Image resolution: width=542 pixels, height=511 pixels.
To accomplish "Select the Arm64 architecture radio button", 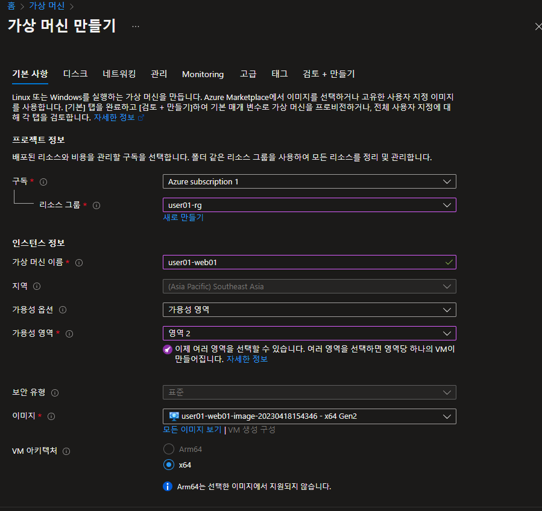I will pos(169,449).
